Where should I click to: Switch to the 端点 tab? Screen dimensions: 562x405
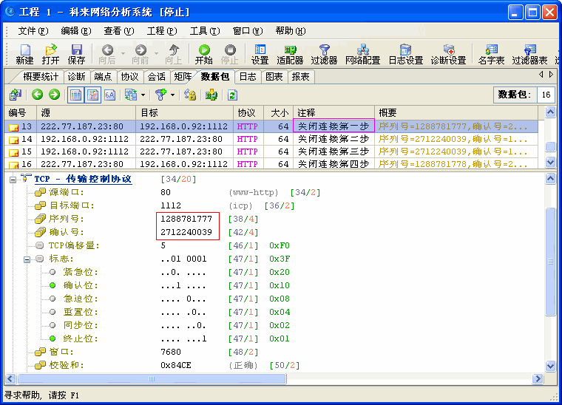coord(103,77)
